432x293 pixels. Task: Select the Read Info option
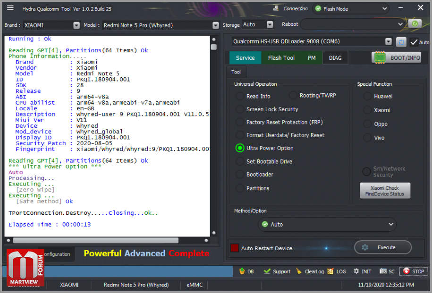tap(240, 96)
